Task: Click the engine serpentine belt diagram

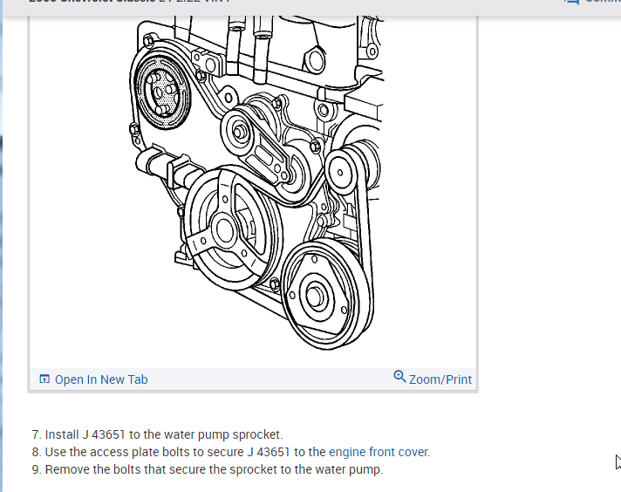Action: tap(256, 183)
